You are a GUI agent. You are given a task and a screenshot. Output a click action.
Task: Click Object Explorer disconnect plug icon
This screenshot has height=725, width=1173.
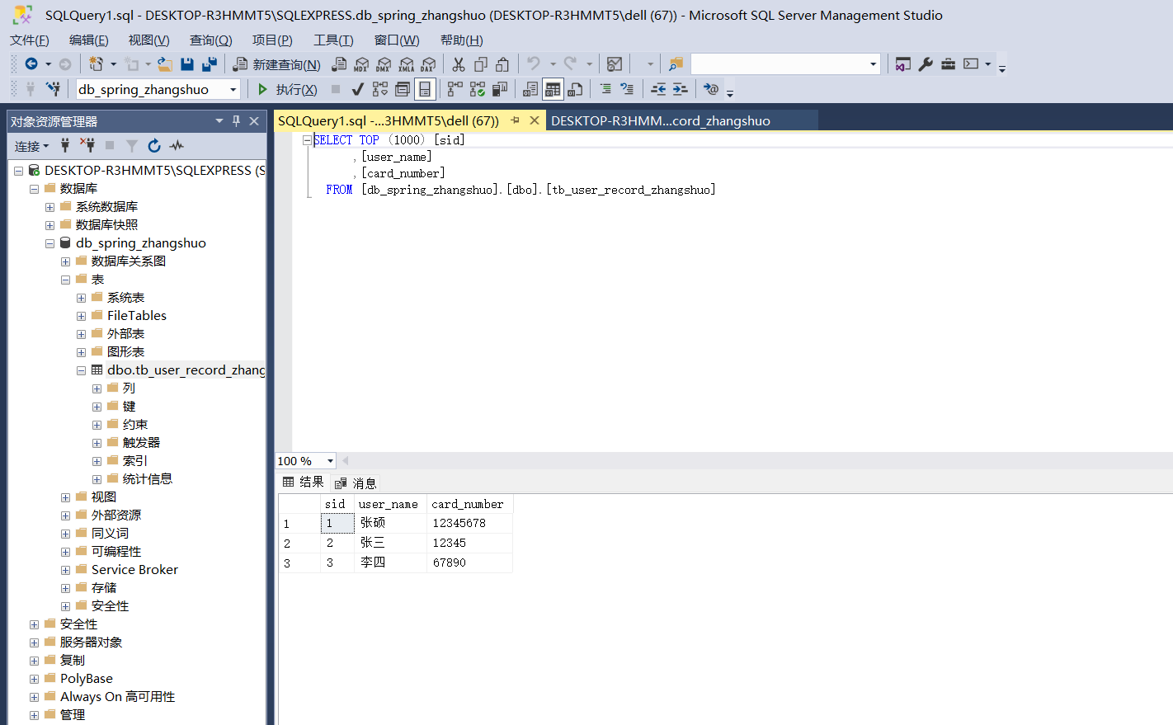pos(87,146)
